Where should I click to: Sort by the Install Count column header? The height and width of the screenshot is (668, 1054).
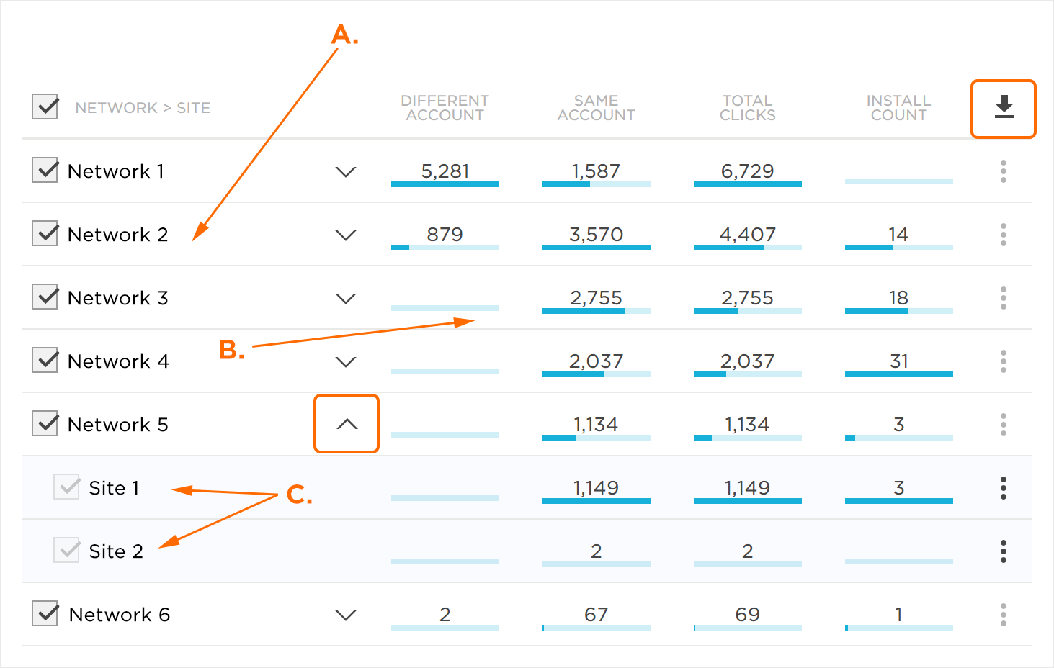pos(898,108)
